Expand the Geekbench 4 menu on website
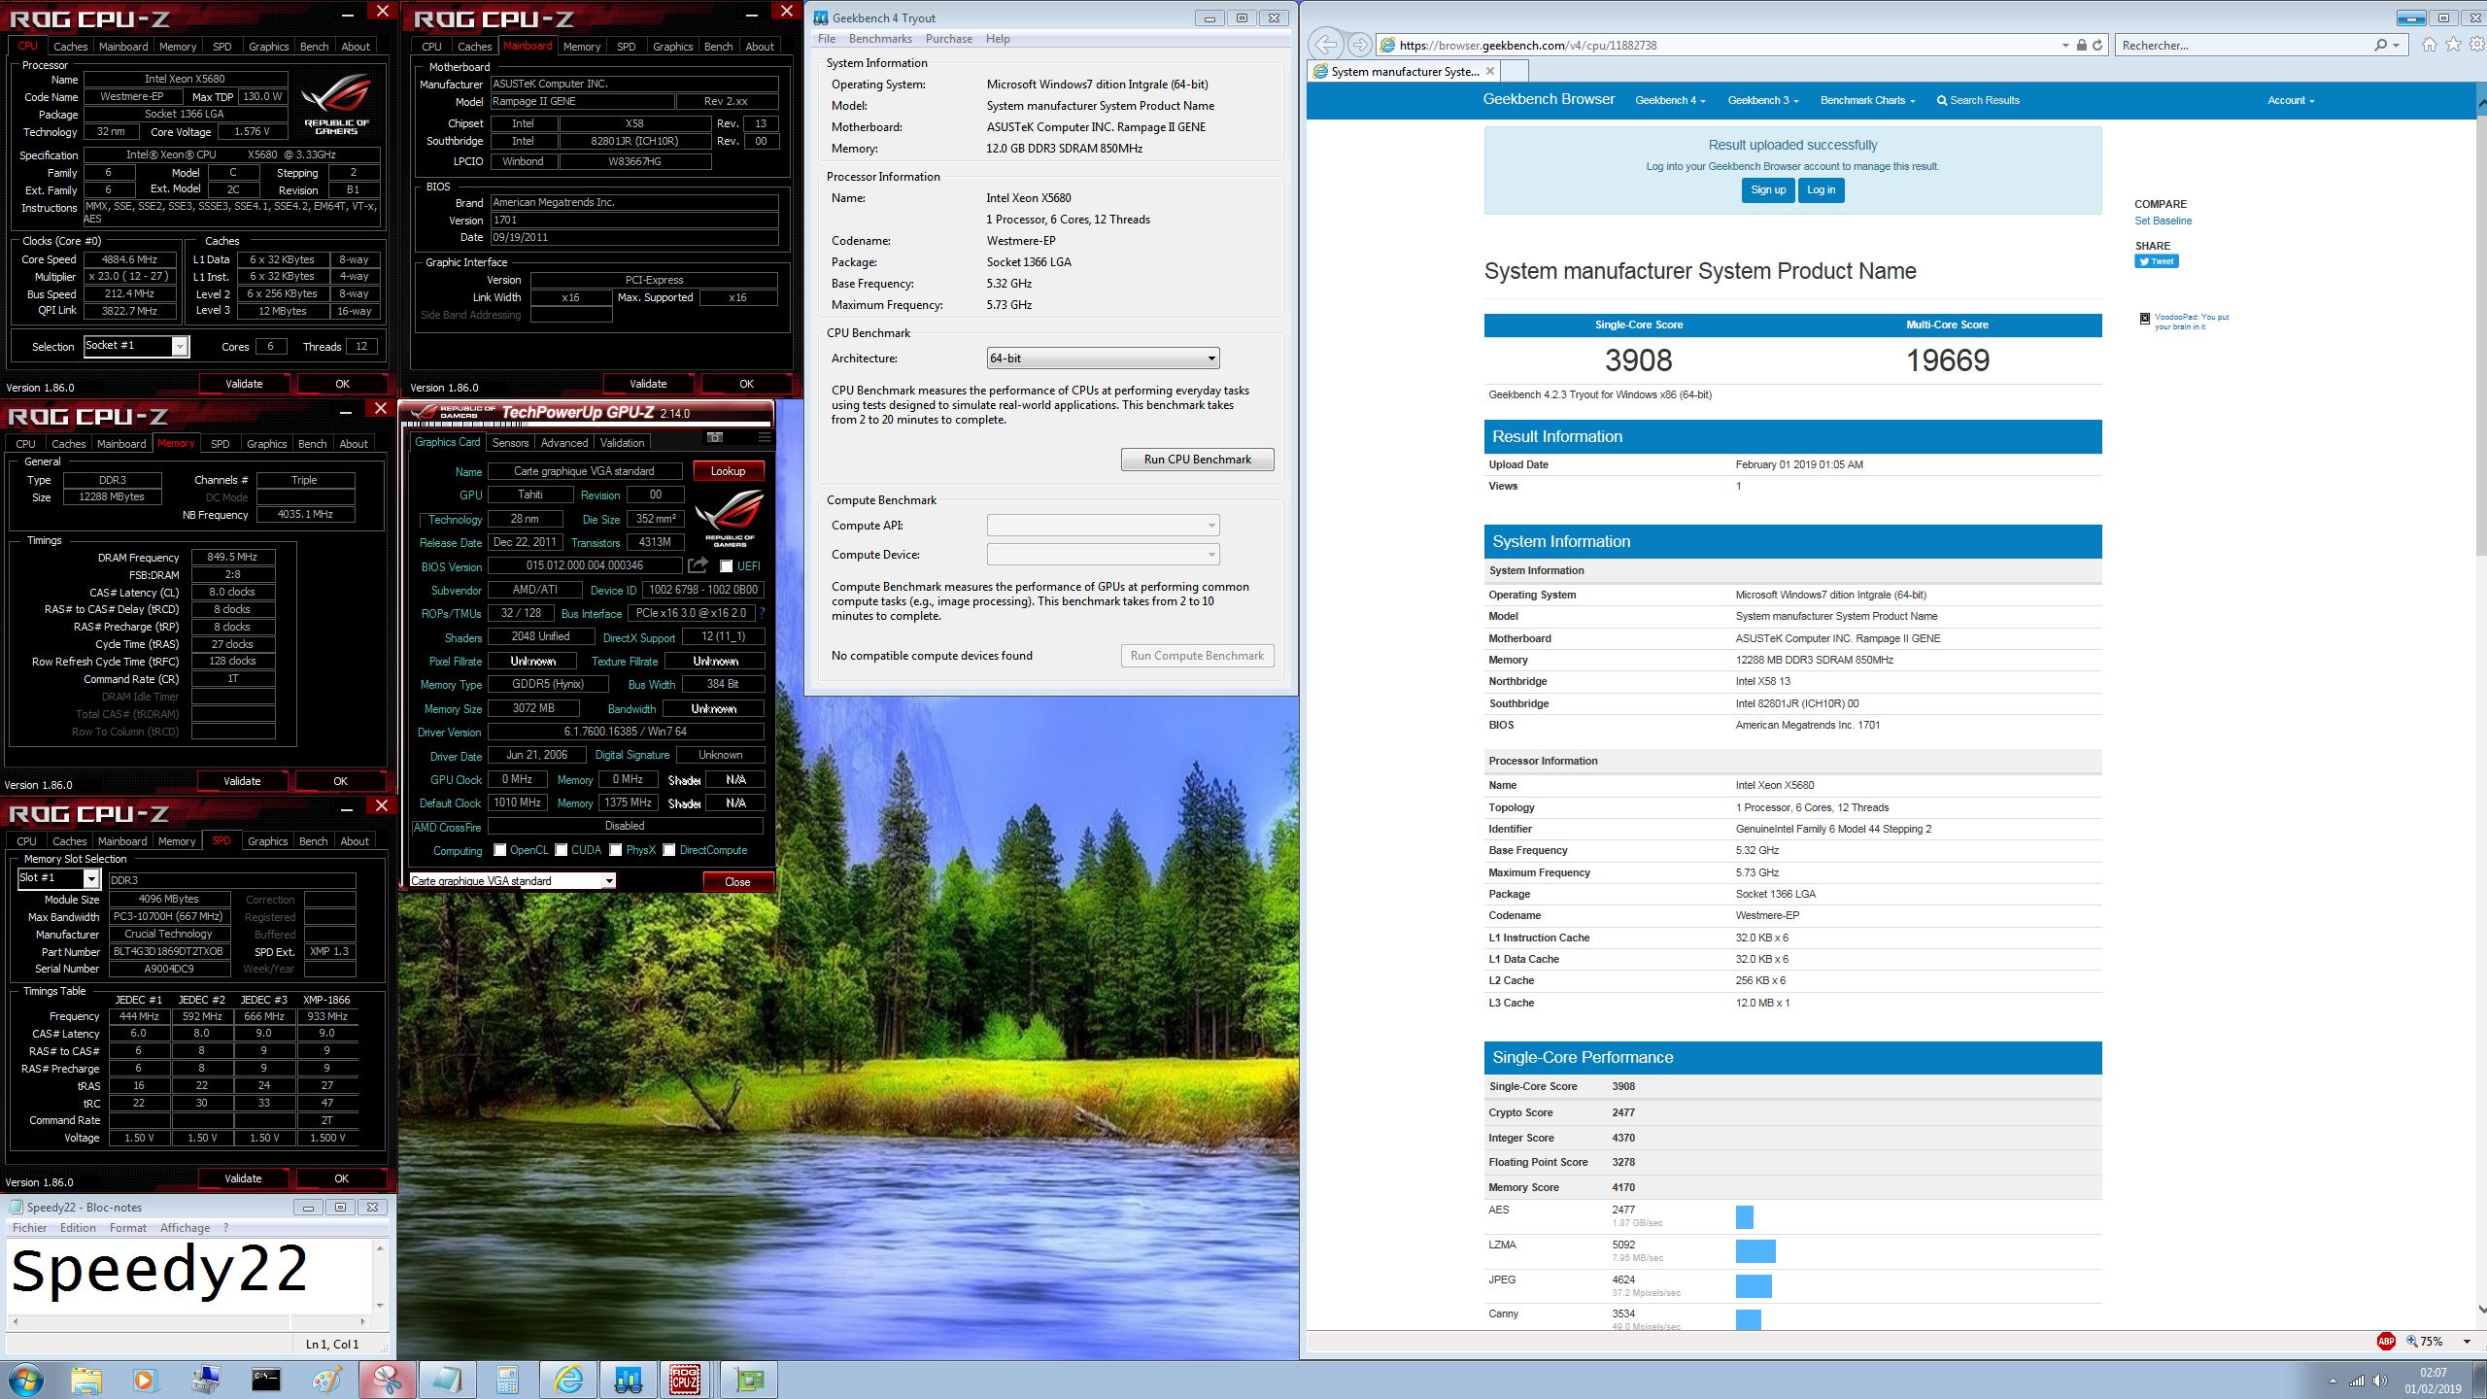This screenshot has width=2487, height=1399. point(1670,100)
